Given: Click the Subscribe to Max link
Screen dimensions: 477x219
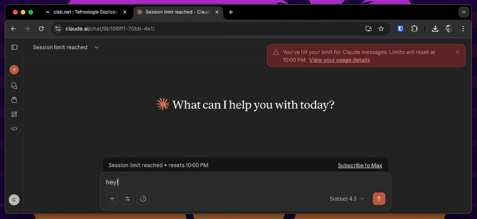Looking at the screenshot, I should pos(360,165).
